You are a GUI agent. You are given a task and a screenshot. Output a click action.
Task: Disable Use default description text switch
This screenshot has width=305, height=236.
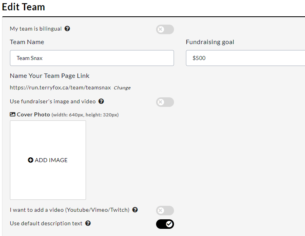click(x=165, y=224)
